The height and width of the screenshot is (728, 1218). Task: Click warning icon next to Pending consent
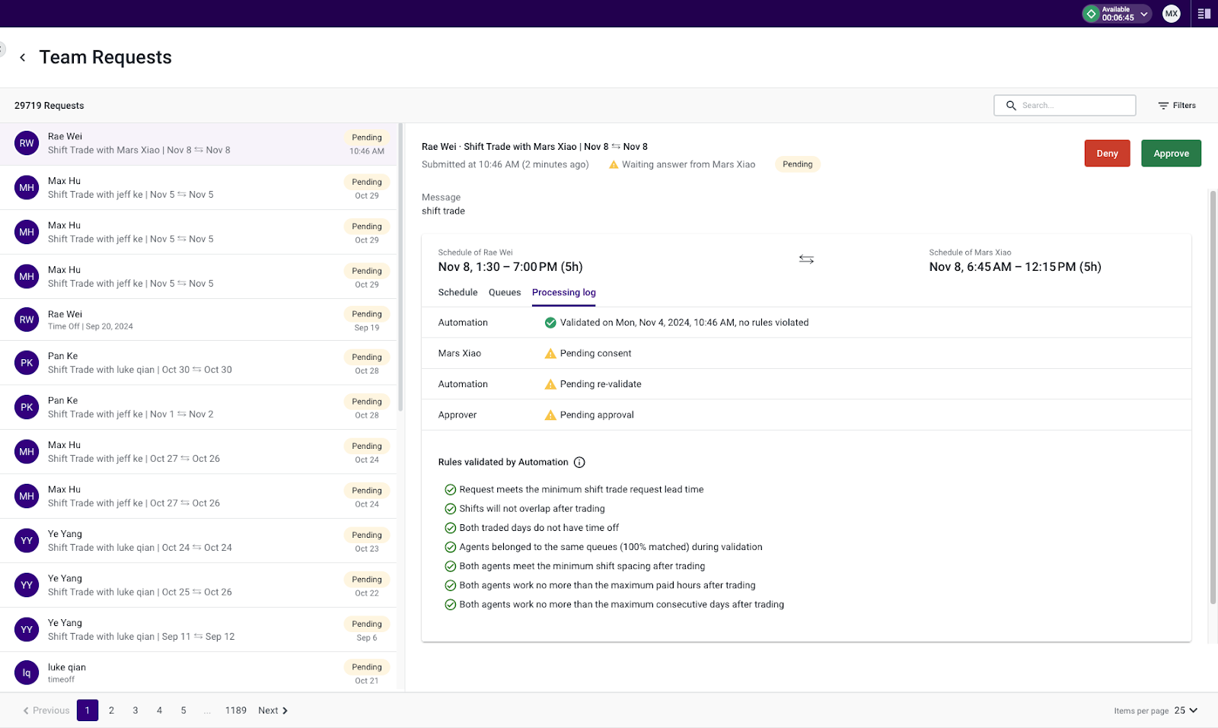click(550, 353)
